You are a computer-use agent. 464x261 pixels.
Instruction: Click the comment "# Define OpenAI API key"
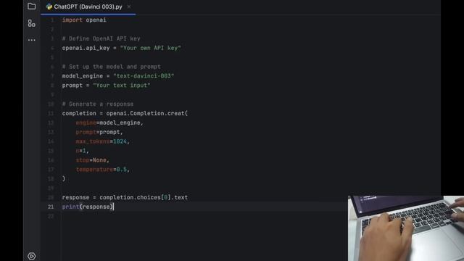(x=101, y=38)
